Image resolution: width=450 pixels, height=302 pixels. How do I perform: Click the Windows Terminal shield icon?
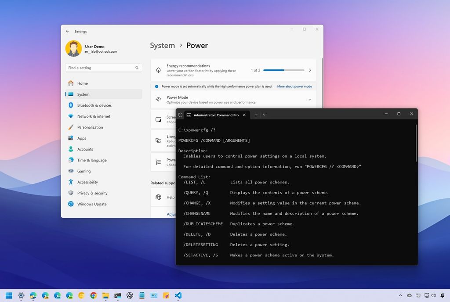point(180,115)
